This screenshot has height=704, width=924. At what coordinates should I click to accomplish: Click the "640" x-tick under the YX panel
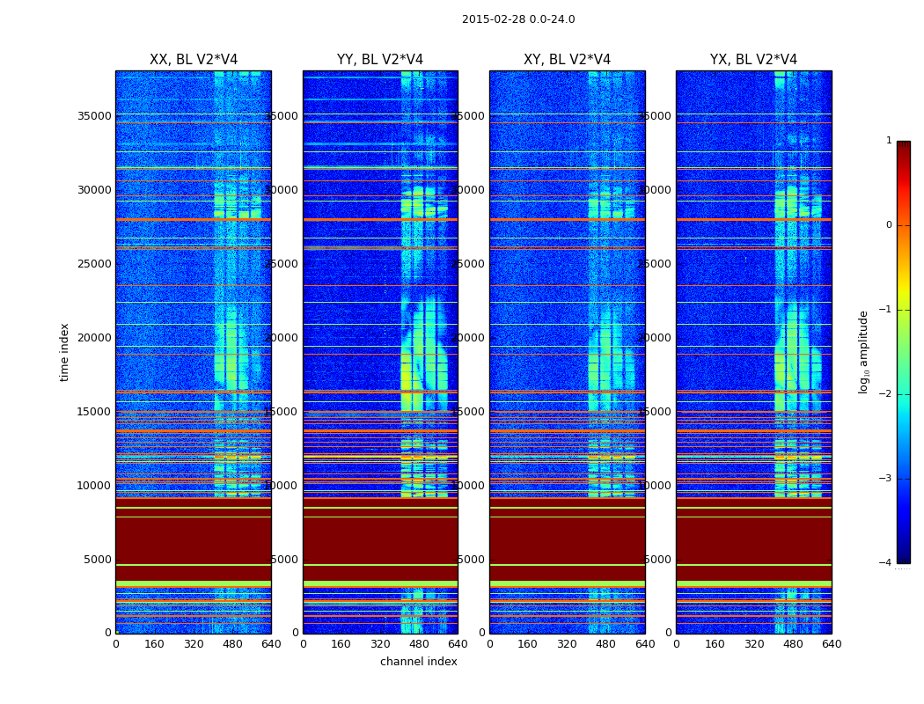pyautogui.click(x=832, y=644)
